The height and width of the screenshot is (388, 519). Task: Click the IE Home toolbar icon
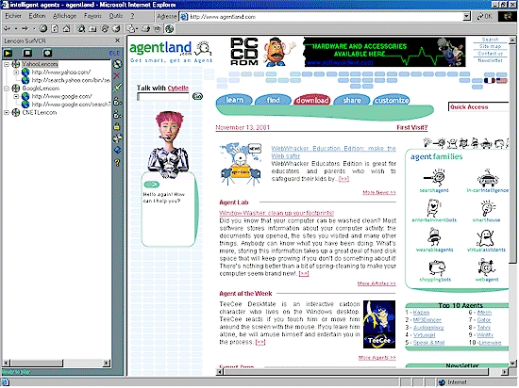[67, 29]
